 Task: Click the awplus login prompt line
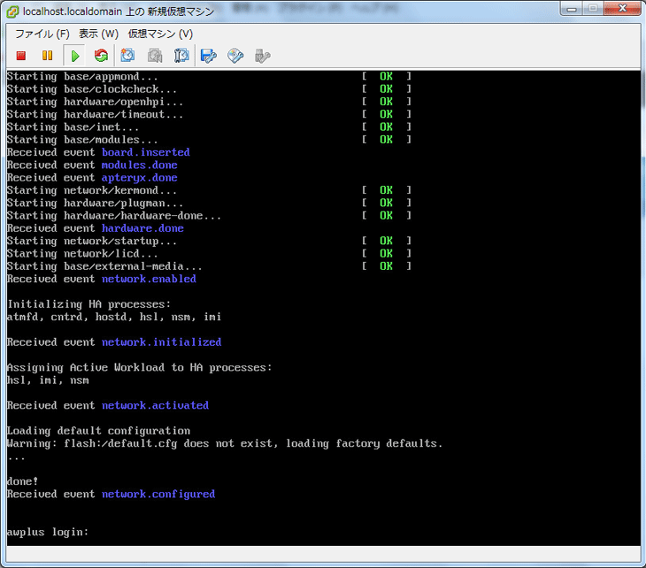point(48,533)
